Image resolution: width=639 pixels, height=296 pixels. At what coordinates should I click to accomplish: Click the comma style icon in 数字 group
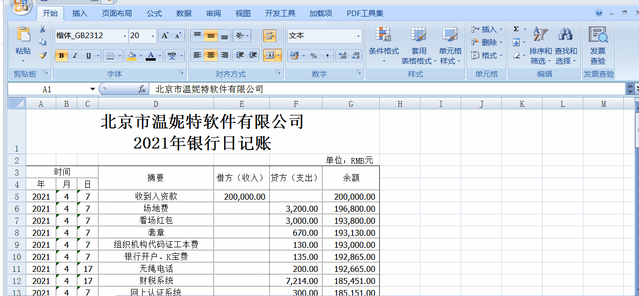point(328,56)
